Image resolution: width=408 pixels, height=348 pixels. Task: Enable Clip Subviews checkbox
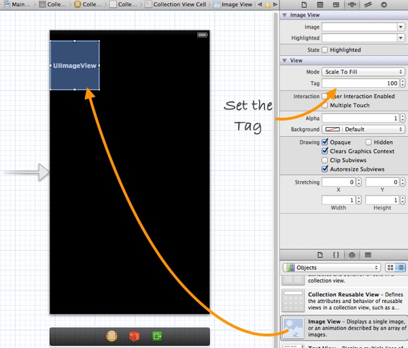[325, 160]
